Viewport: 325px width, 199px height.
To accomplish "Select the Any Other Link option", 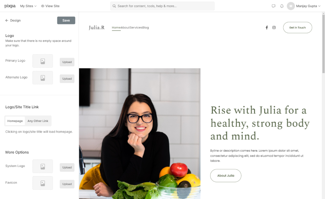I will pos(38,121).
